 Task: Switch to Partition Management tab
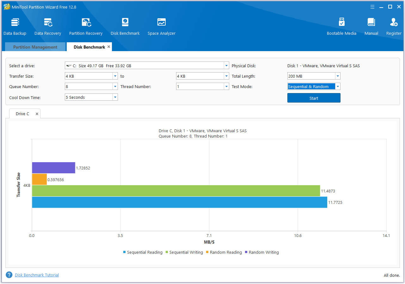(35, 47)
